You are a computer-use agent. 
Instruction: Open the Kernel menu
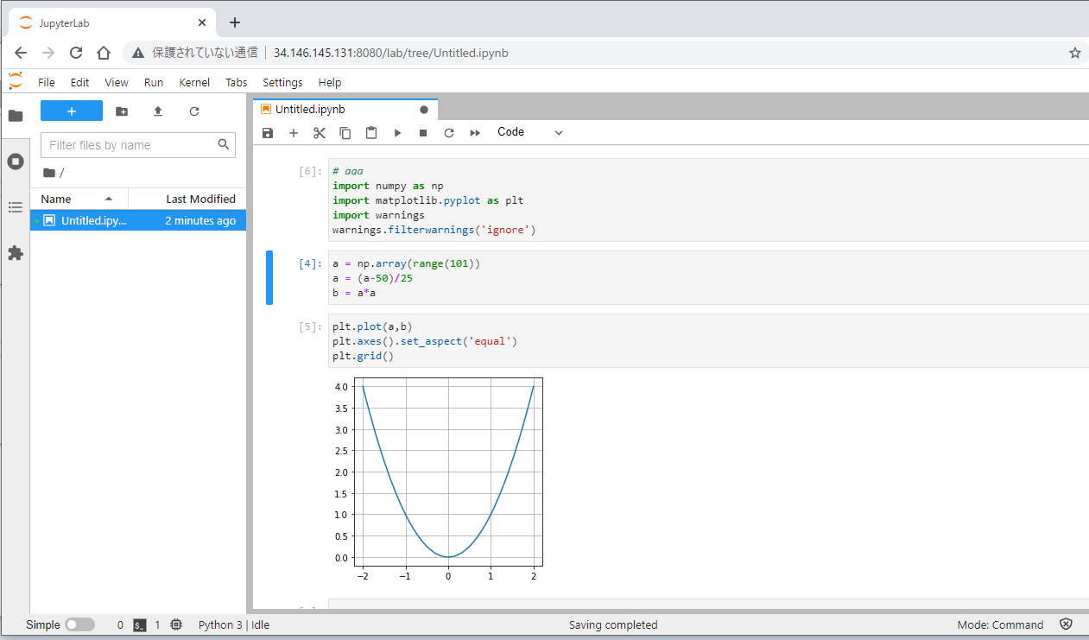click(194, 83)
